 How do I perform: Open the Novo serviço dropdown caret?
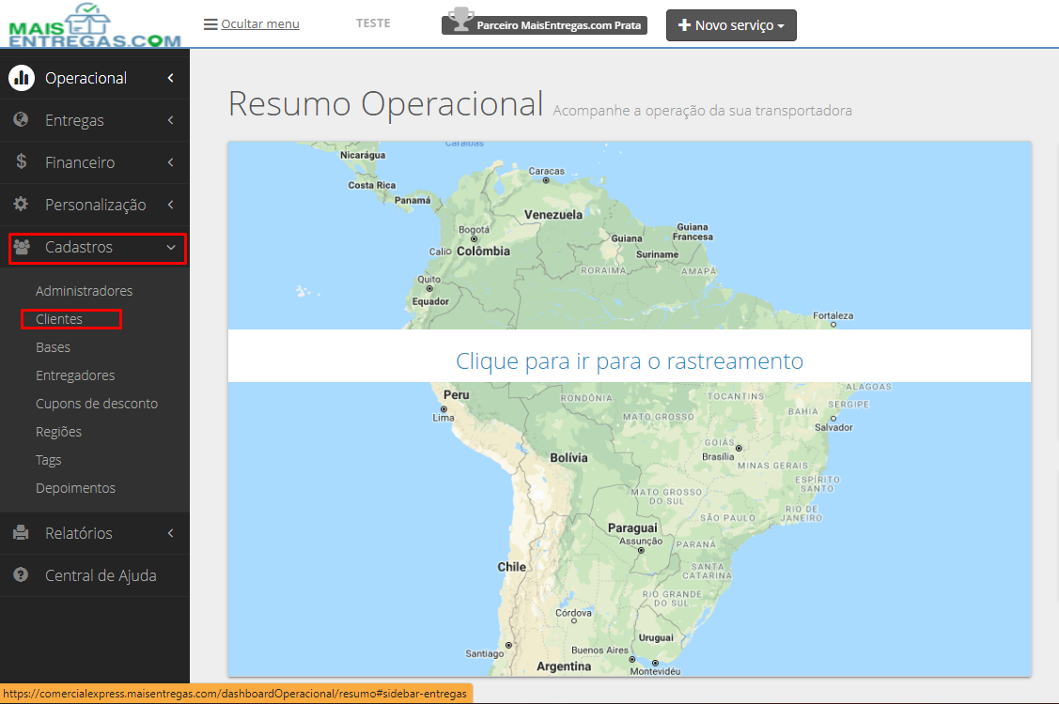pos(781,26)
